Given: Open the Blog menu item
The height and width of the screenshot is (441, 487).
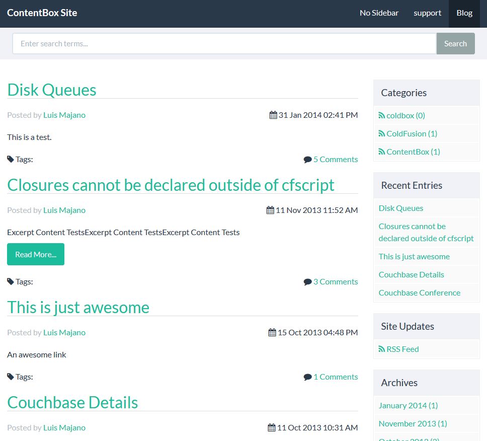Looking at the screenshot, I should (464, 13).
